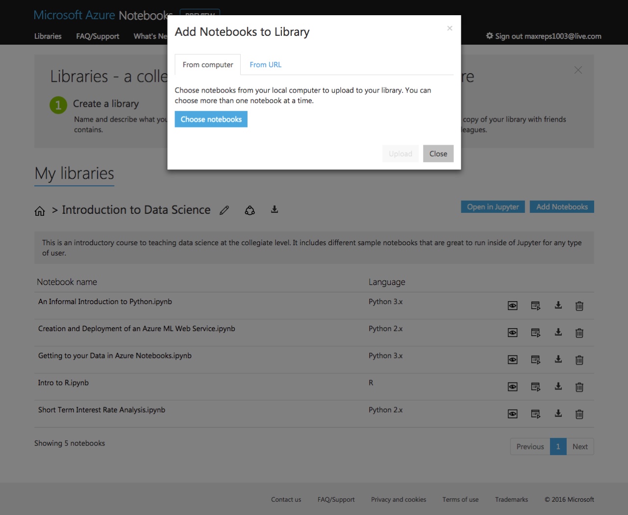This screenshot has height=515, width=628.
Task: Select page 1 in pagination
Action: (x=558, y=446)
